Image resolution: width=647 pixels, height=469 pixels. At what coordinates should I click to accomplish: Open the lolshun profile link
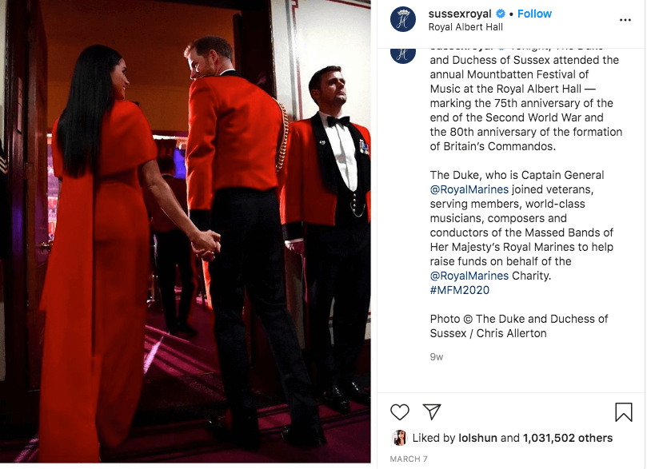477,438
